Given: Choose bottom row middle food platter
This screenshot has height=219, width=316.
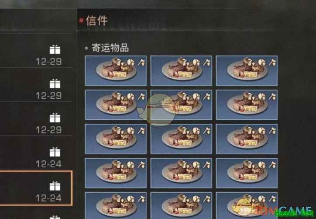Looking at the screenshot, I should click(x=181, y=205).
